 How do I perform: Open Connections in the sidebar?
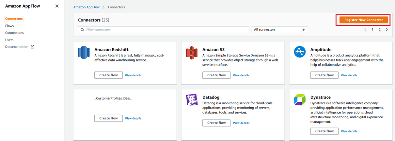(x=14, y=33)
